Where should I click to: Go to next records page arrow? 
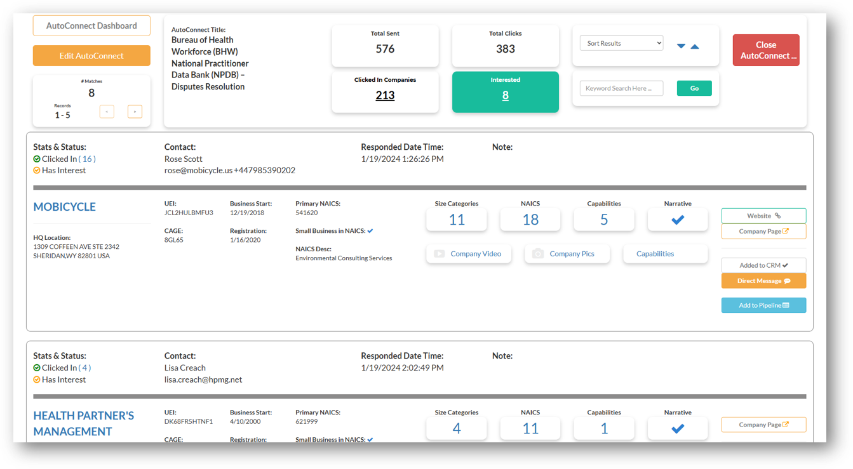[135, 112]
